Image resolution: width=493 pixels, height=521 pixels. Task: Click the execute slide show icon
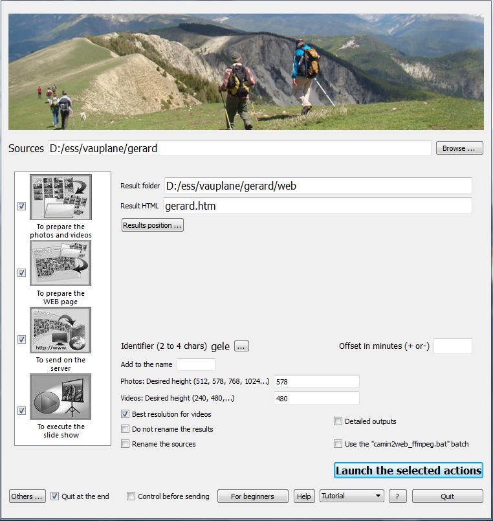click(60, 396)
